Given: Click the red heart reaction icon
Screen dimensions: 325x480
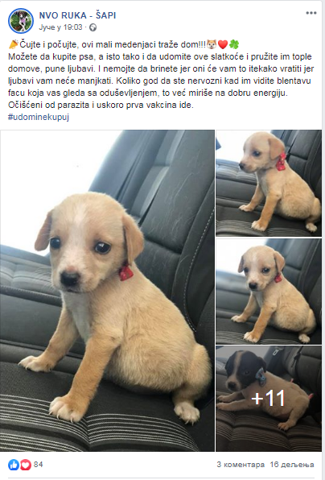Looking at the screenshot, I should tap(26, 465).
